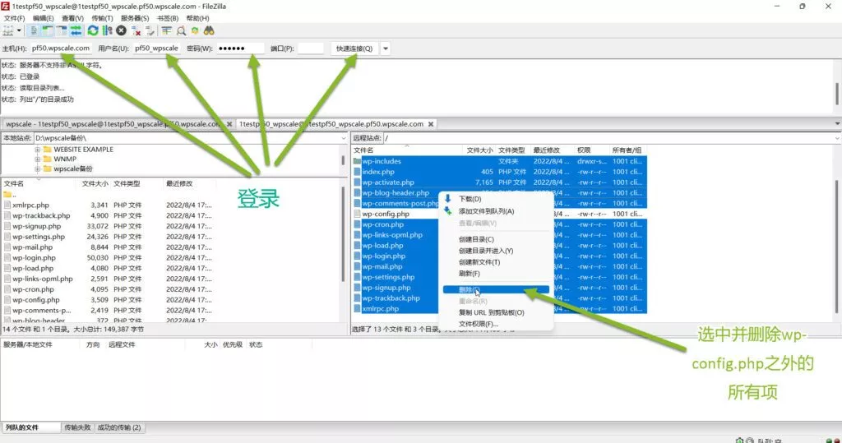Open the directory listing filters icon
Image resolution: width=842 pixels, height=443 pixels.
click(167, 30)
